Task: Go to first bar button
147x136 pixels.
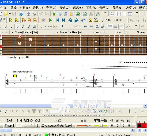Action: [58, 20]
